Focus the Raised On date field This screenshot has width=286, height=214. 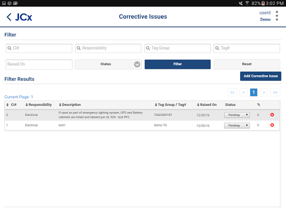coord(39,65)
